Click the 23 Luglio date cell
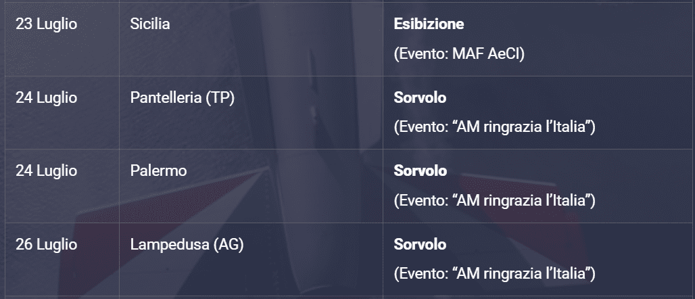The width and height of the screenshot is (695, 299). (x=46, y=24)
